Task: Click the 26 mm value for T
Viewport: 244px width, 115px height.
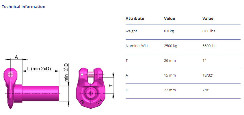Action: (170, 61)
